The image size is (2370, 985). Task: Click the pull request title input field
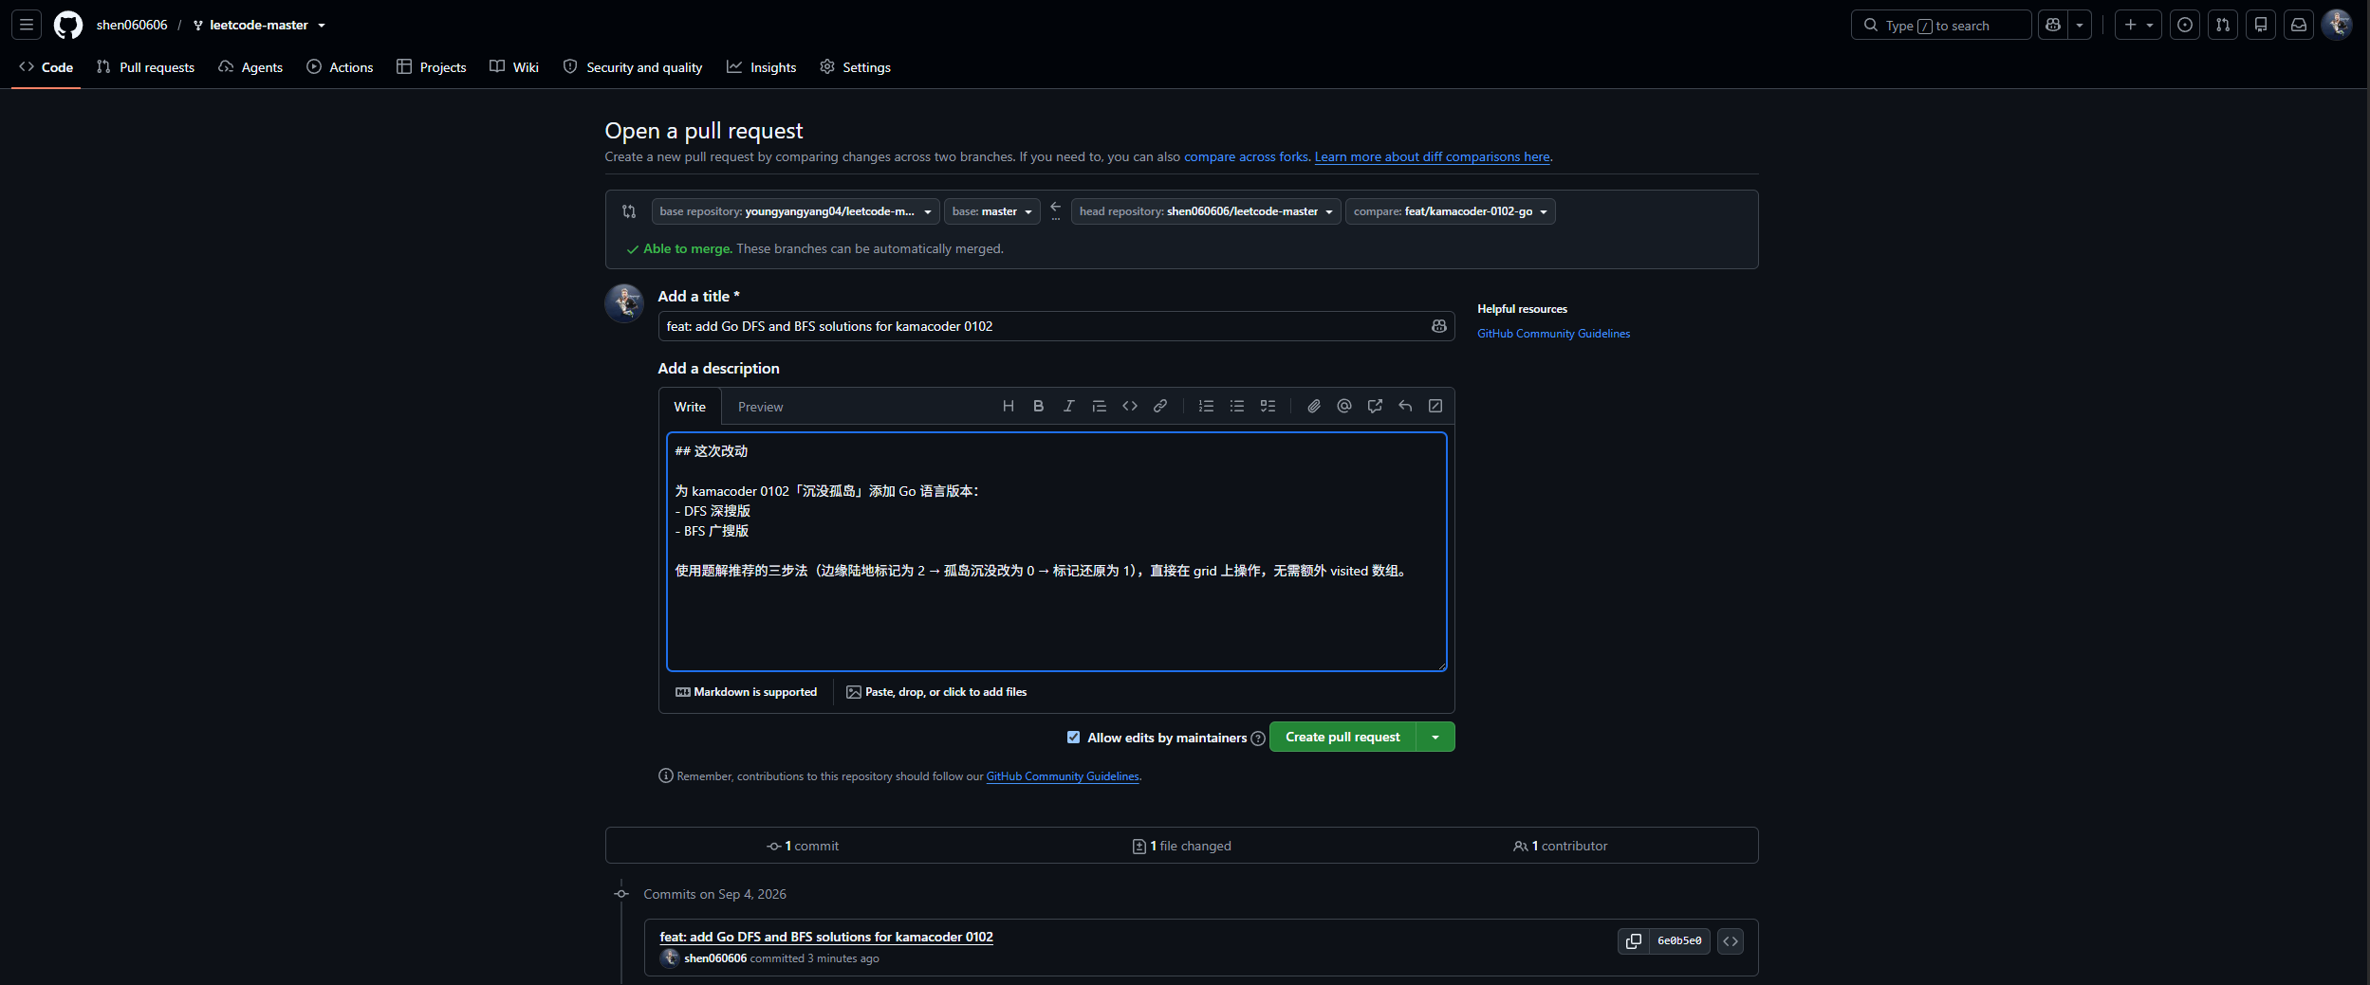1056,326
